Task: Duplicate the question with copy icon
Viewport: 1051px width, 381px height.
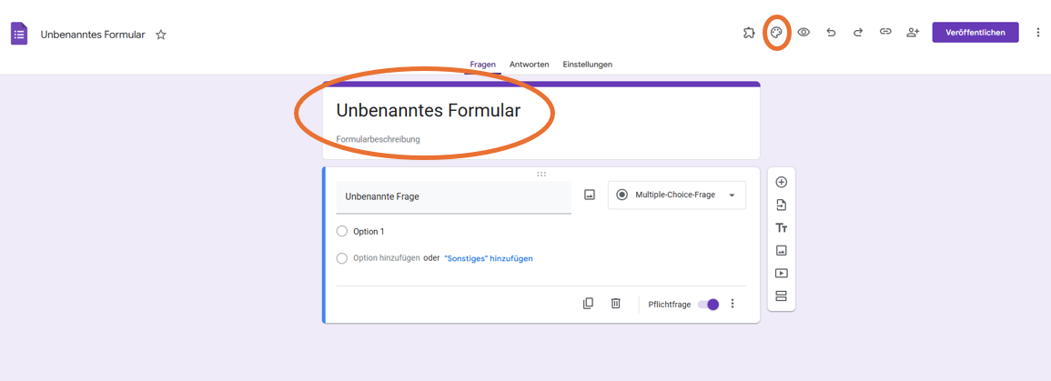Action: (x=589, y=304)
